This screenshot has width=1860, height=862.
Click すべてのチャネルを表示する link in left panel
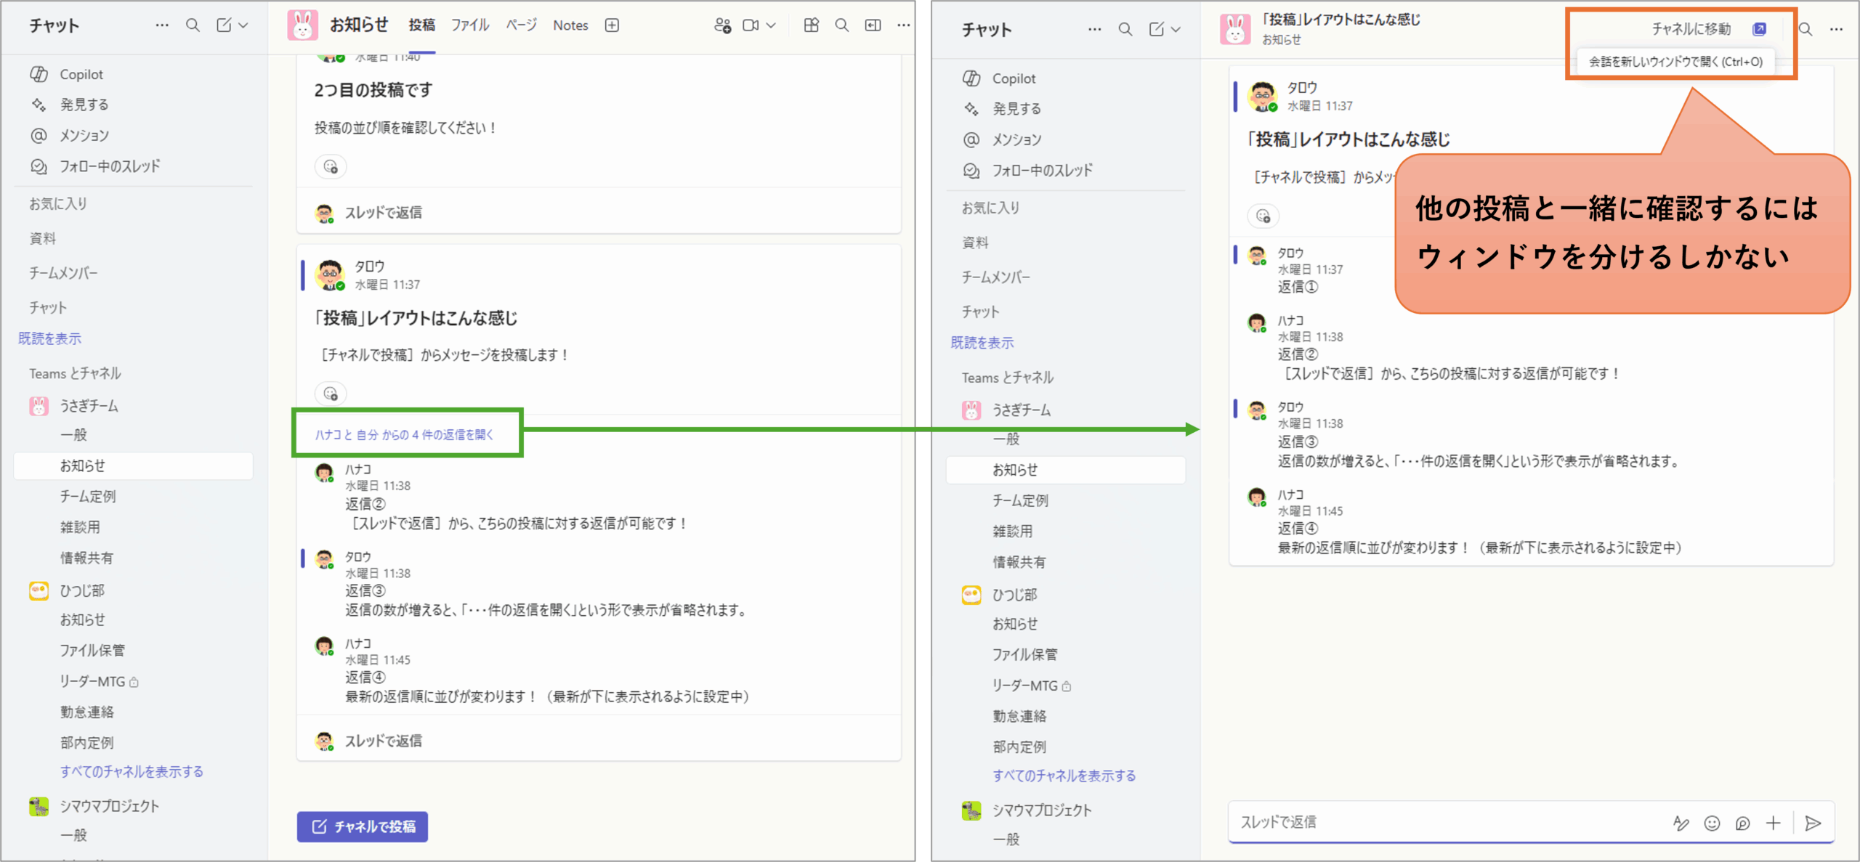pos(131,771)
